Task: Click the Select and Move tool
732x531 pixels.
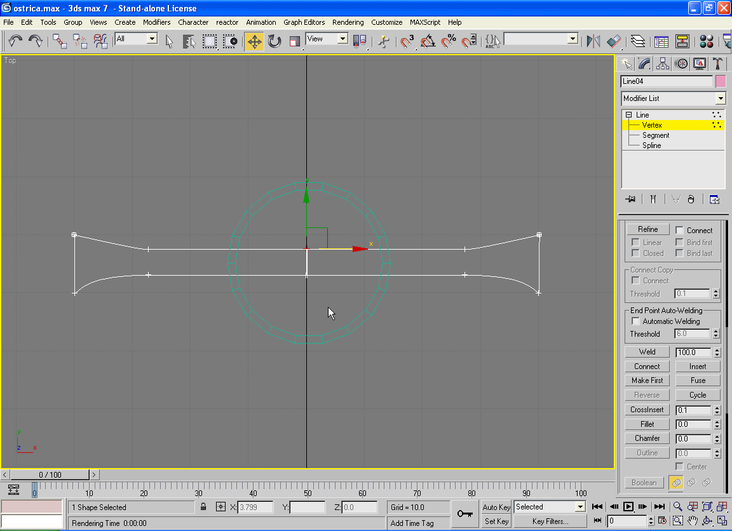Action: click(254, 41)
